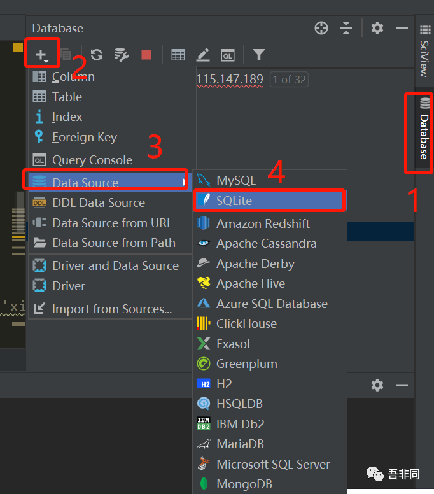Click the 115.147.189 data source name
Viewport: 434px width, 494px height.
230,80
